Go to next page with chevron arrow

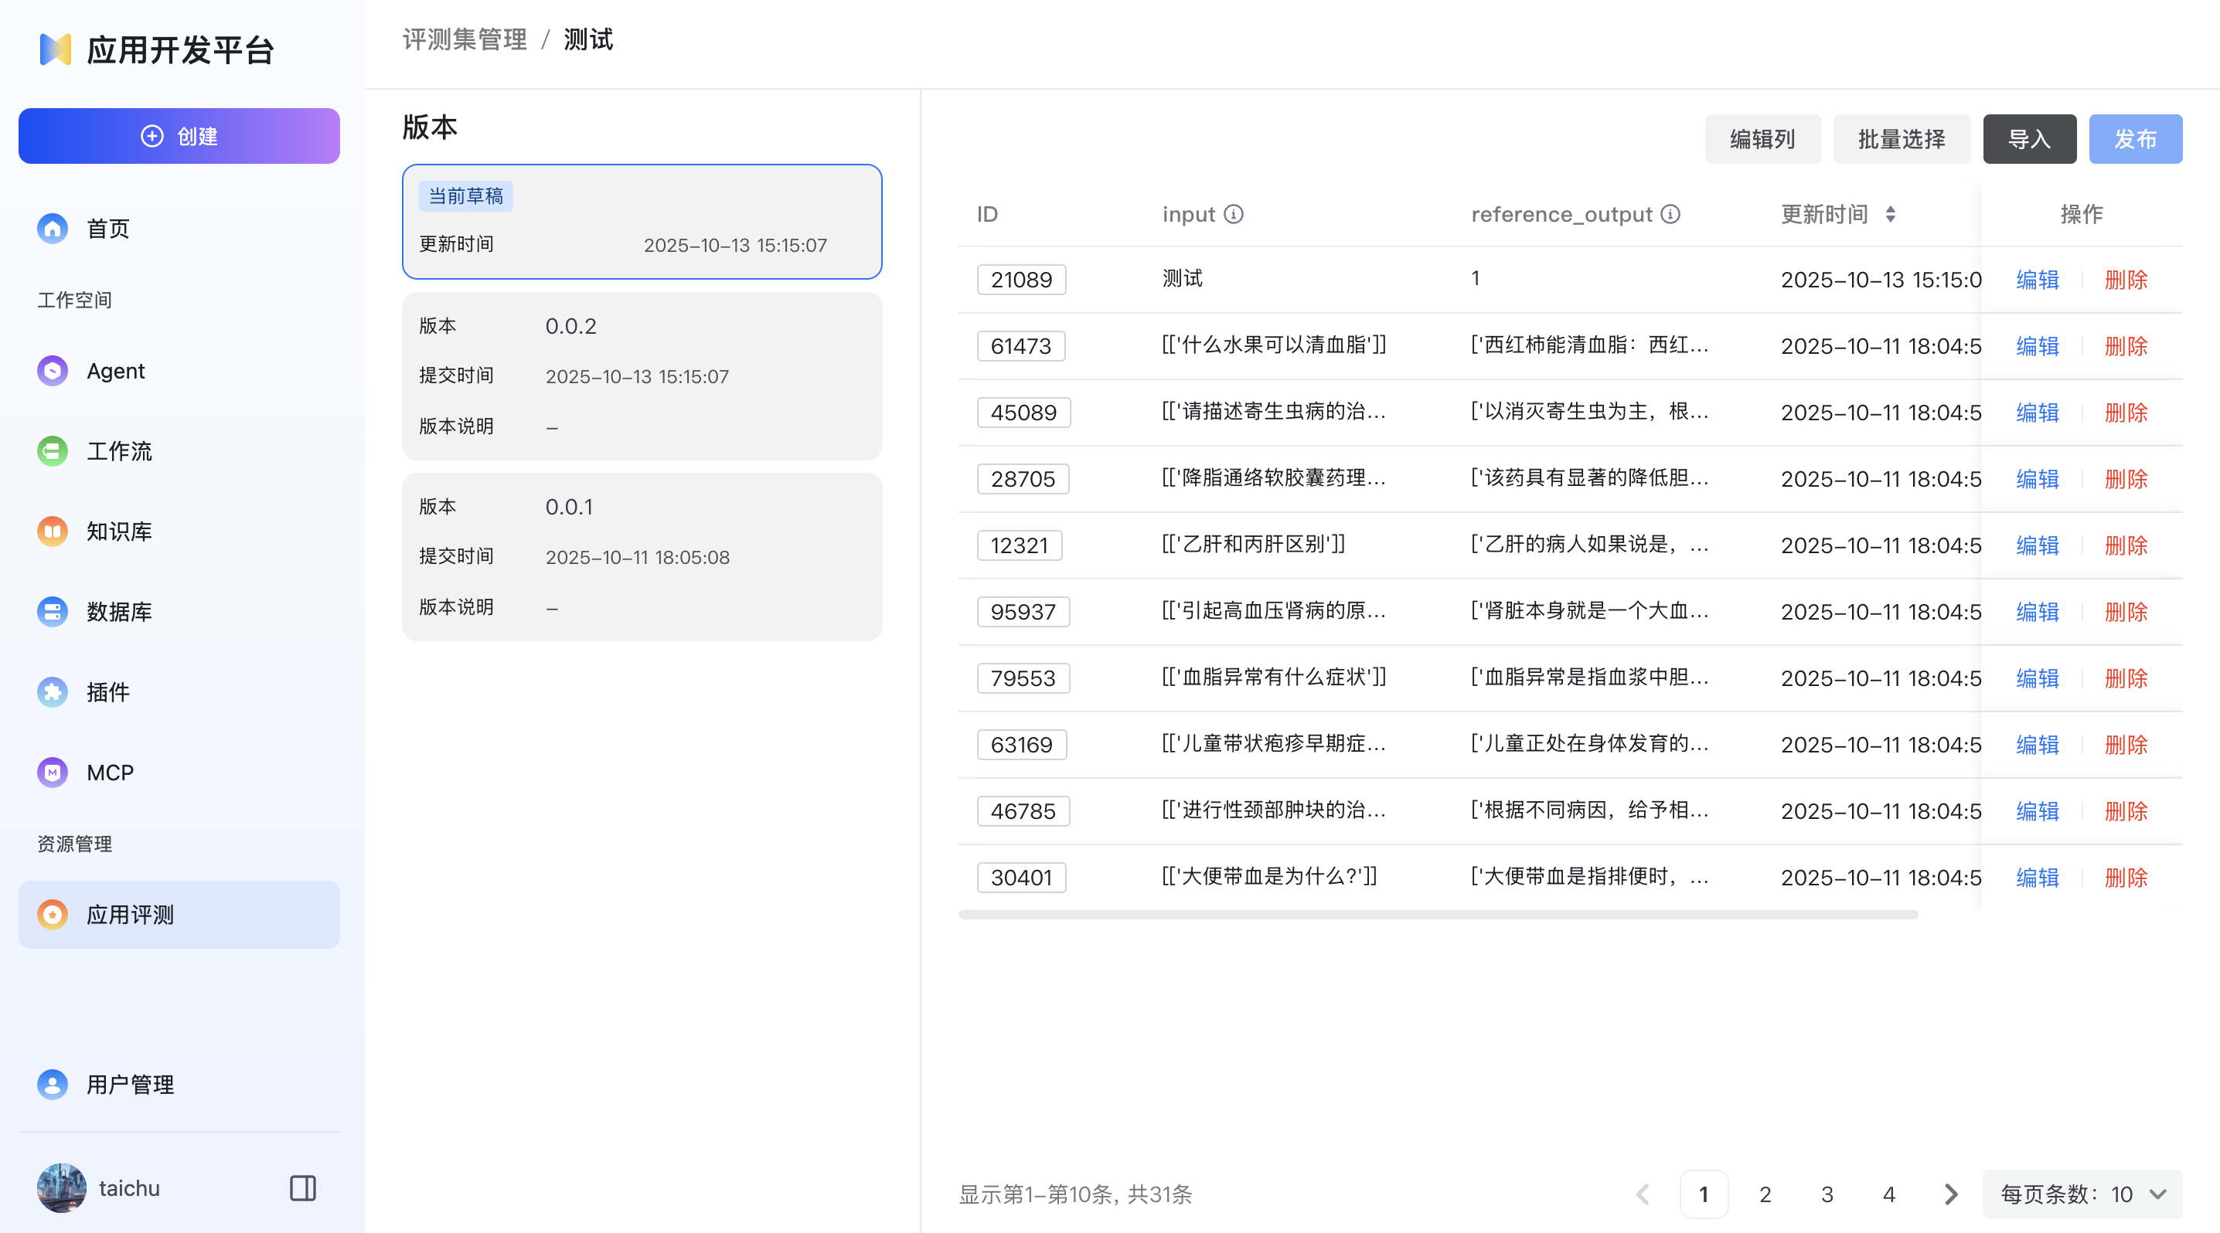point(1950,1194)
